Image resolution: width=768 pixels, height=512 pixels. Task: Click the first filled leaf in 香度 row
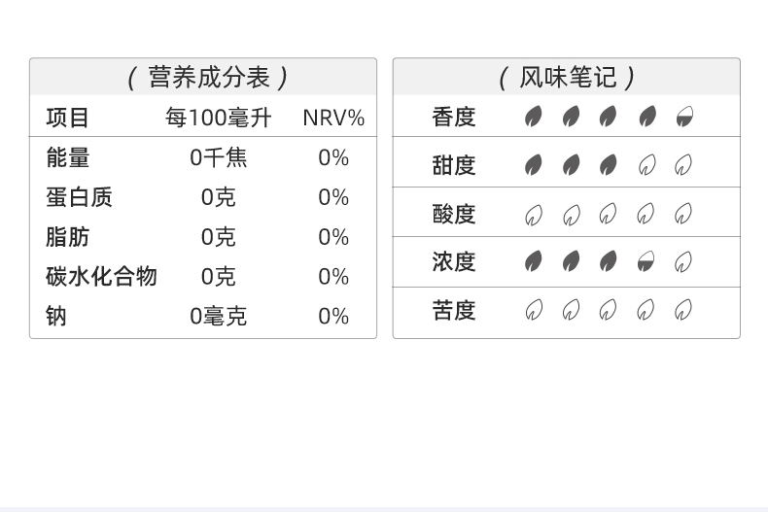click(534, 118)
